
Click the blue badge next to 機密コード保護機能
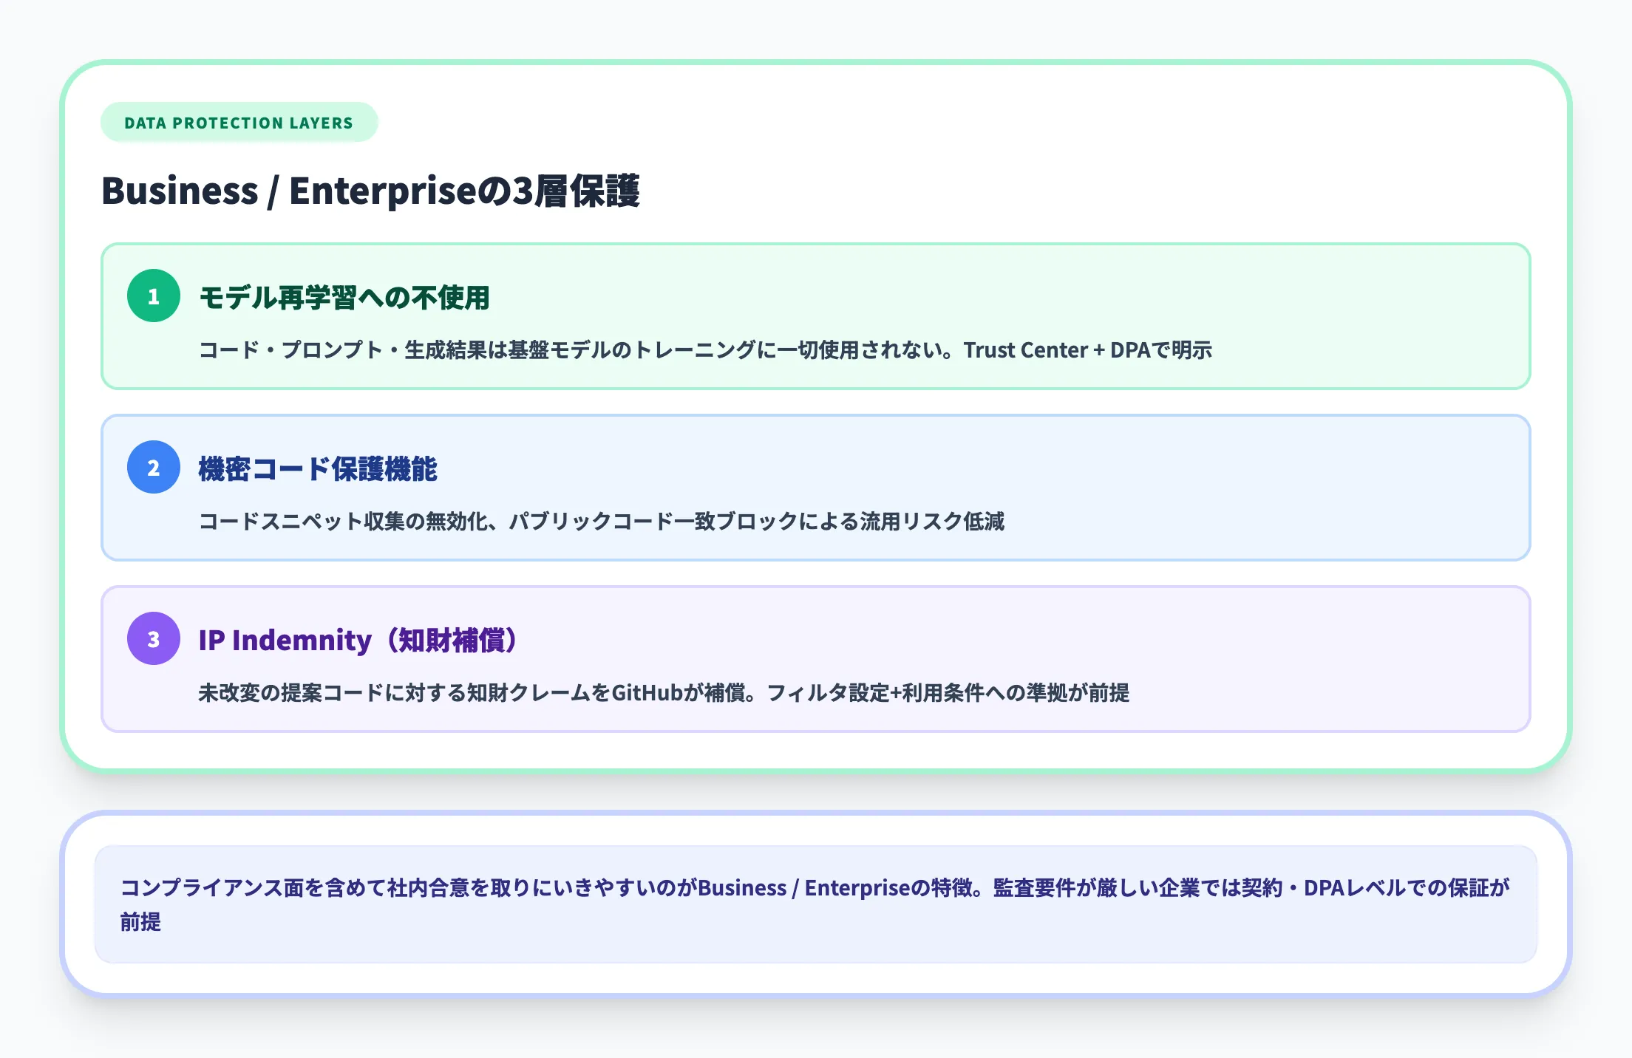152,468
